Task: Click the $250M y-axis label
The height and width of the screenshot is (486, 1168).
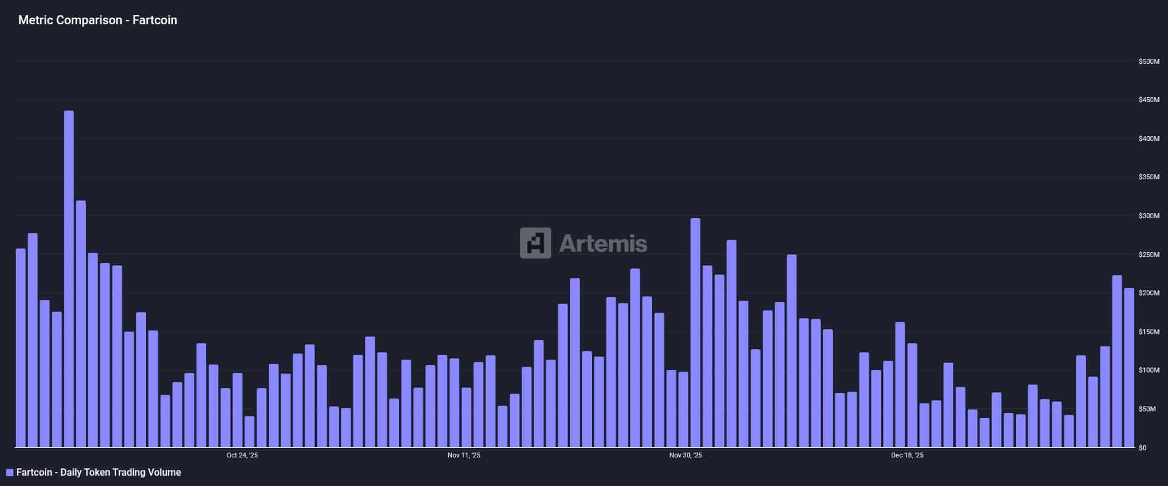Action: click(x=1149, y=255)
